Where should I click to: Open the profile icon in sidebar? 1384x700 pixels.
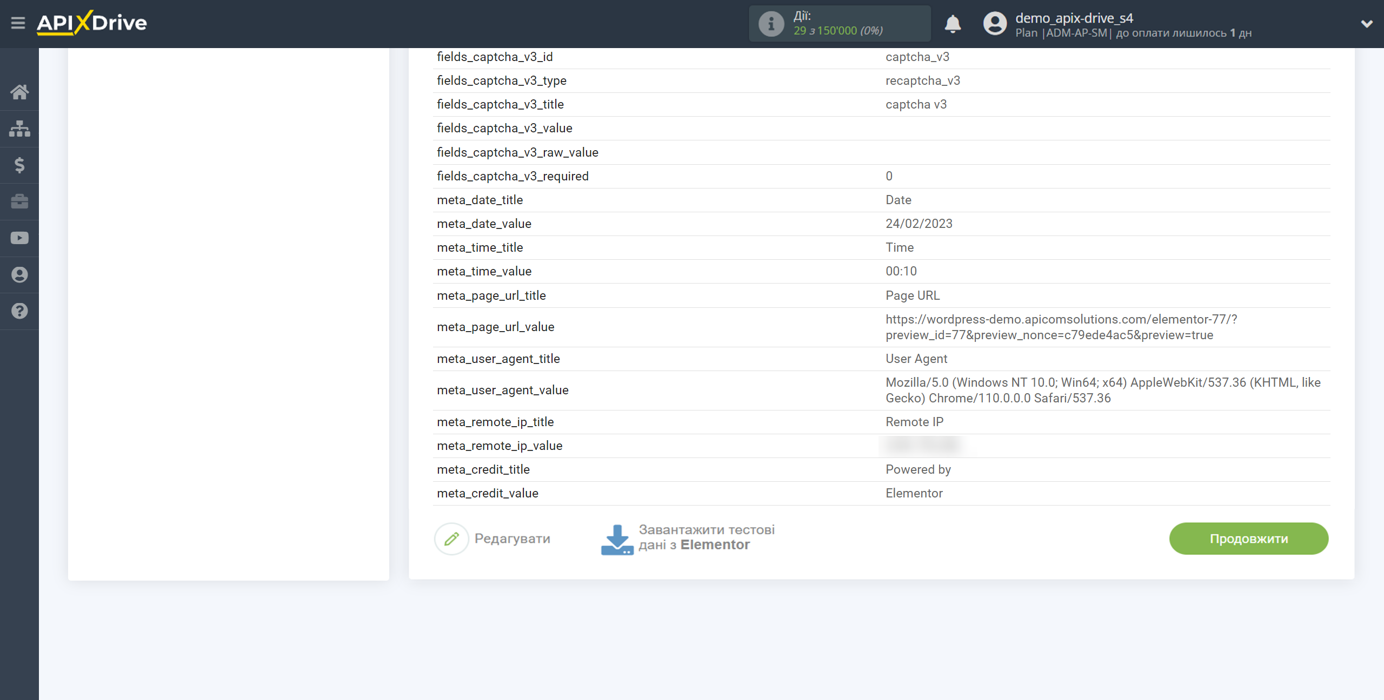pyautogui.click(x=19, y=274)
